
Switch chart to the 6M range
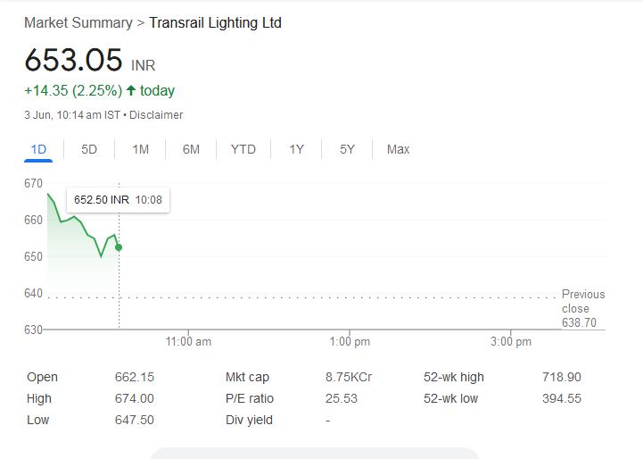(191, 149)
